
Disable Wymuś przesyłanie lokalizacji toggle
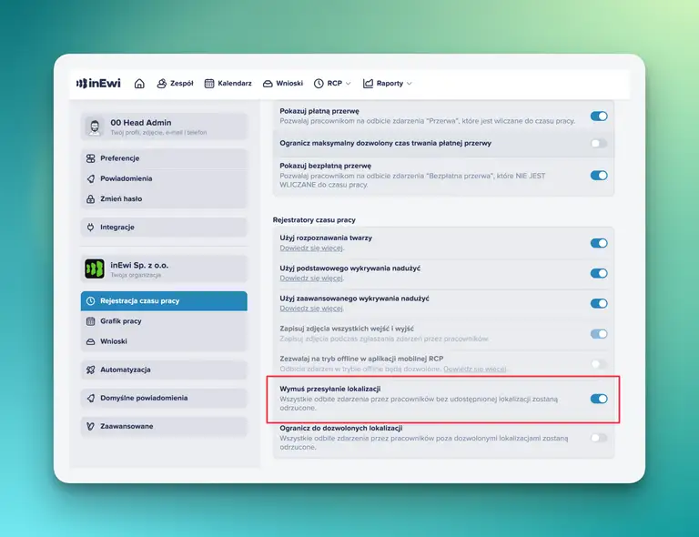(x=598, y=398)
